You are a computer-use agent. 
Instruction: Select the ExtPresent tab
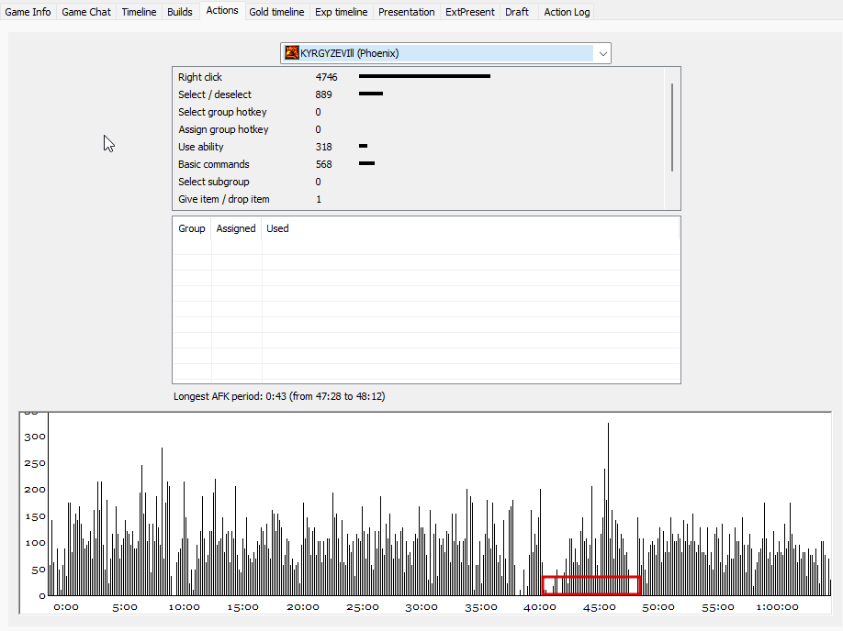pos(470,12)
